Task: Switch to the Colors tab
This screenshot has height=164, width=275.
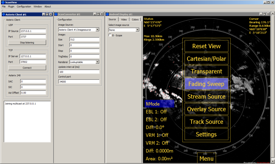Action: tap(135, 20)
